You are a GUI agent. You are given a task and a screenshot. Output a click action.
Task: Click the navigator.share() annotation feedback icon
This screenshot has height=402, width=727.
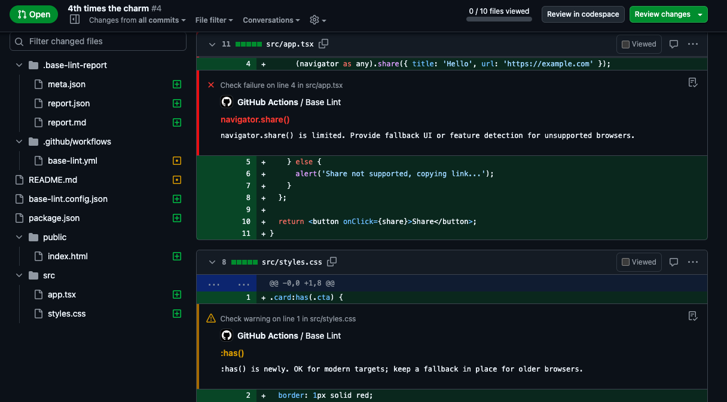[x=693, y=82]
